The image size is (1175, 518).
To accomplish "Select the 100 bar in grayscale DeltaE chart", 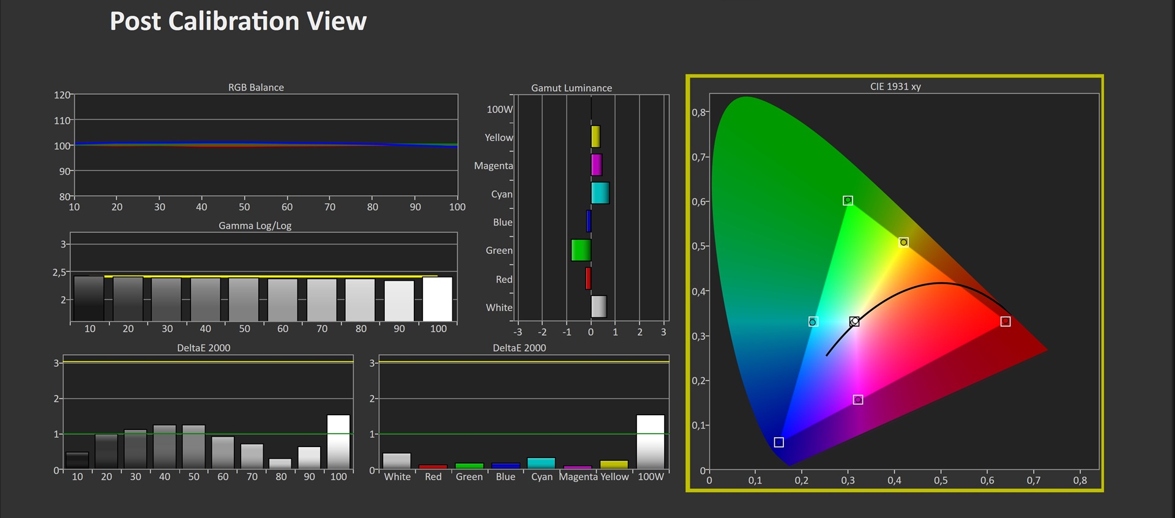I will pos(338,442).
